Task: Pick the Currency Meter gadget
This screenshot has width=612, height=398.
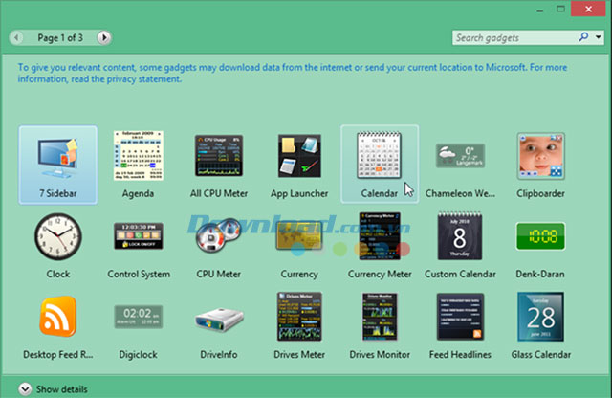Action: point(380,245)
